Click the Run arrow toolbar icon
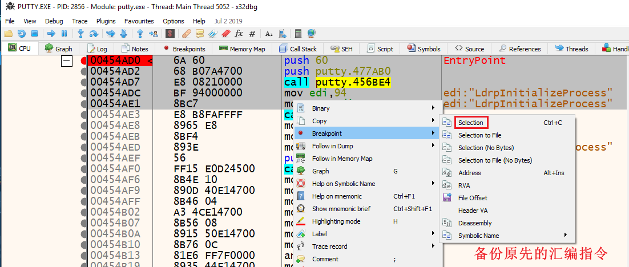The height and width of the screenshot is (267, 629). (x=51, y=34)
